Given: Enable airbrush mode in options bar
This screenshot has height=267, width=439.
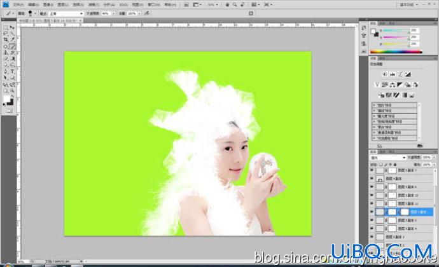Looking at the screenshot, I should (147, 13).
